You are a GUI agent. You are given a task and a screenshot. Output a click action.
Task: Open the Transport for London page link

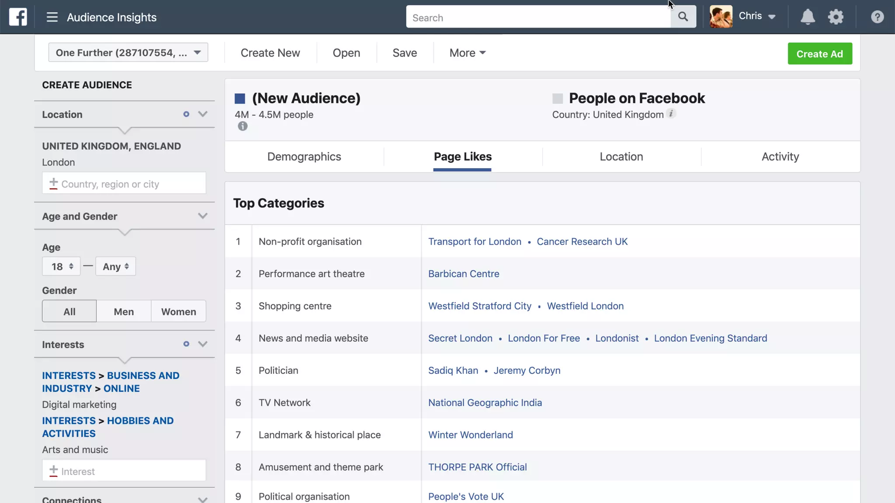(x=475, y=241)
